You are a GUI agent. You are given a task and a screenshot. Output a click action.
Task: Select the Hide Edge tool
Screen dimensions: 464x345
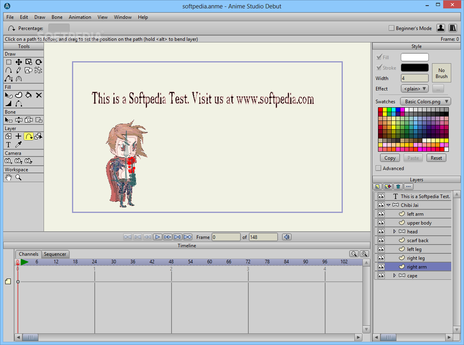coord(19,103)
